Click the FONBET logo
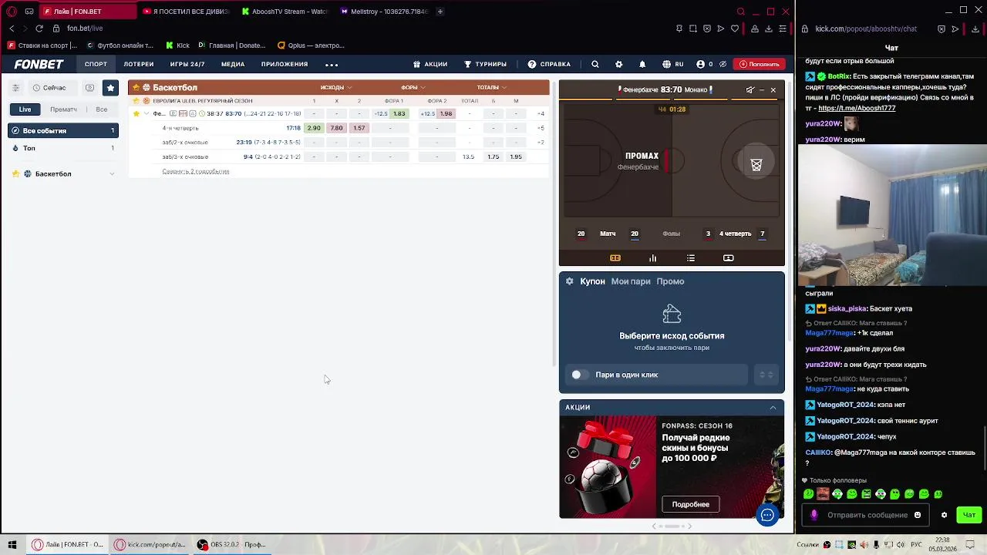The image size is (987, 555). pyautogui.click(x=39, y=64)
